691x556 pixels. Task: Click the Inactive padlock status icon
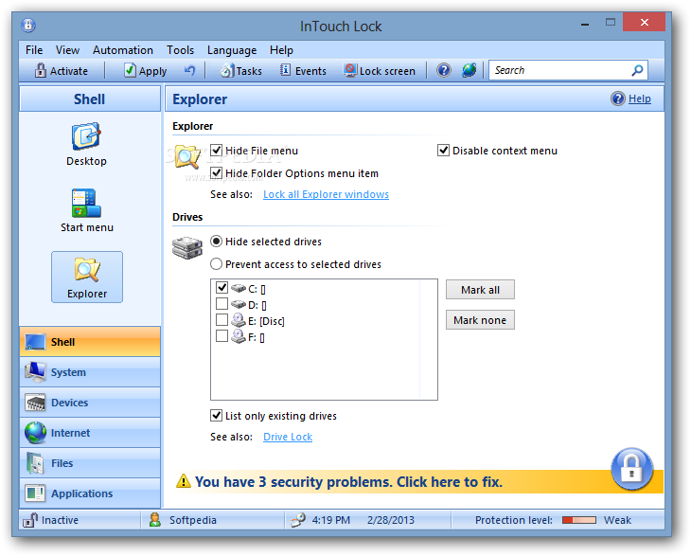(29, 520)
